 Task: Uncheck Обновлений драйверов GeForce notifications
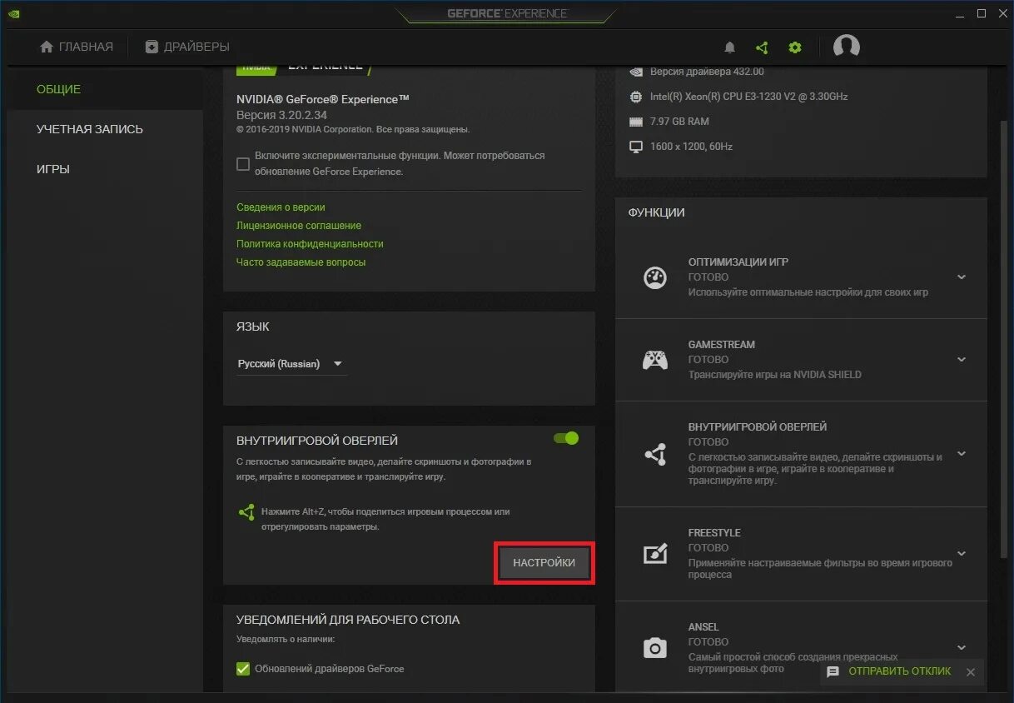point(243,668)
